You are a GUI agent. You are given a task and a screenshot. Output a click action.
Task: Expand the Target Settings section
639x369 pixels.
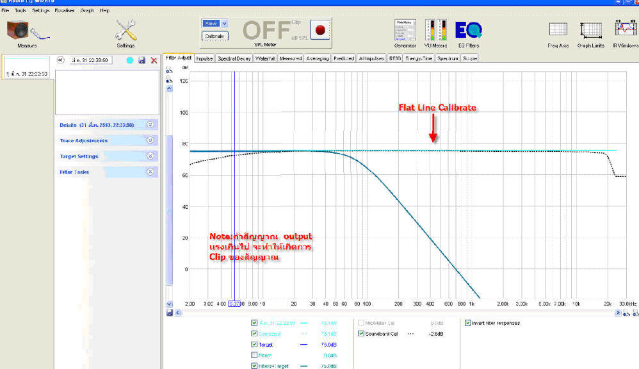click(x=150, y=156)
